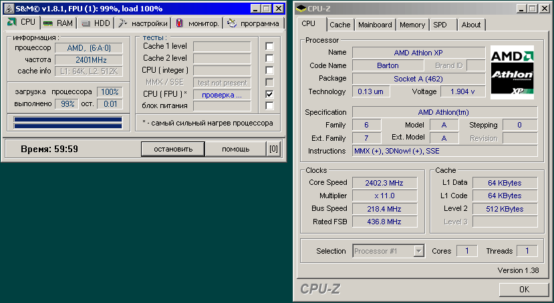Click the disabled MMX / SSE checkbox
The image size is (554, 303).
[x=269, y=82]
